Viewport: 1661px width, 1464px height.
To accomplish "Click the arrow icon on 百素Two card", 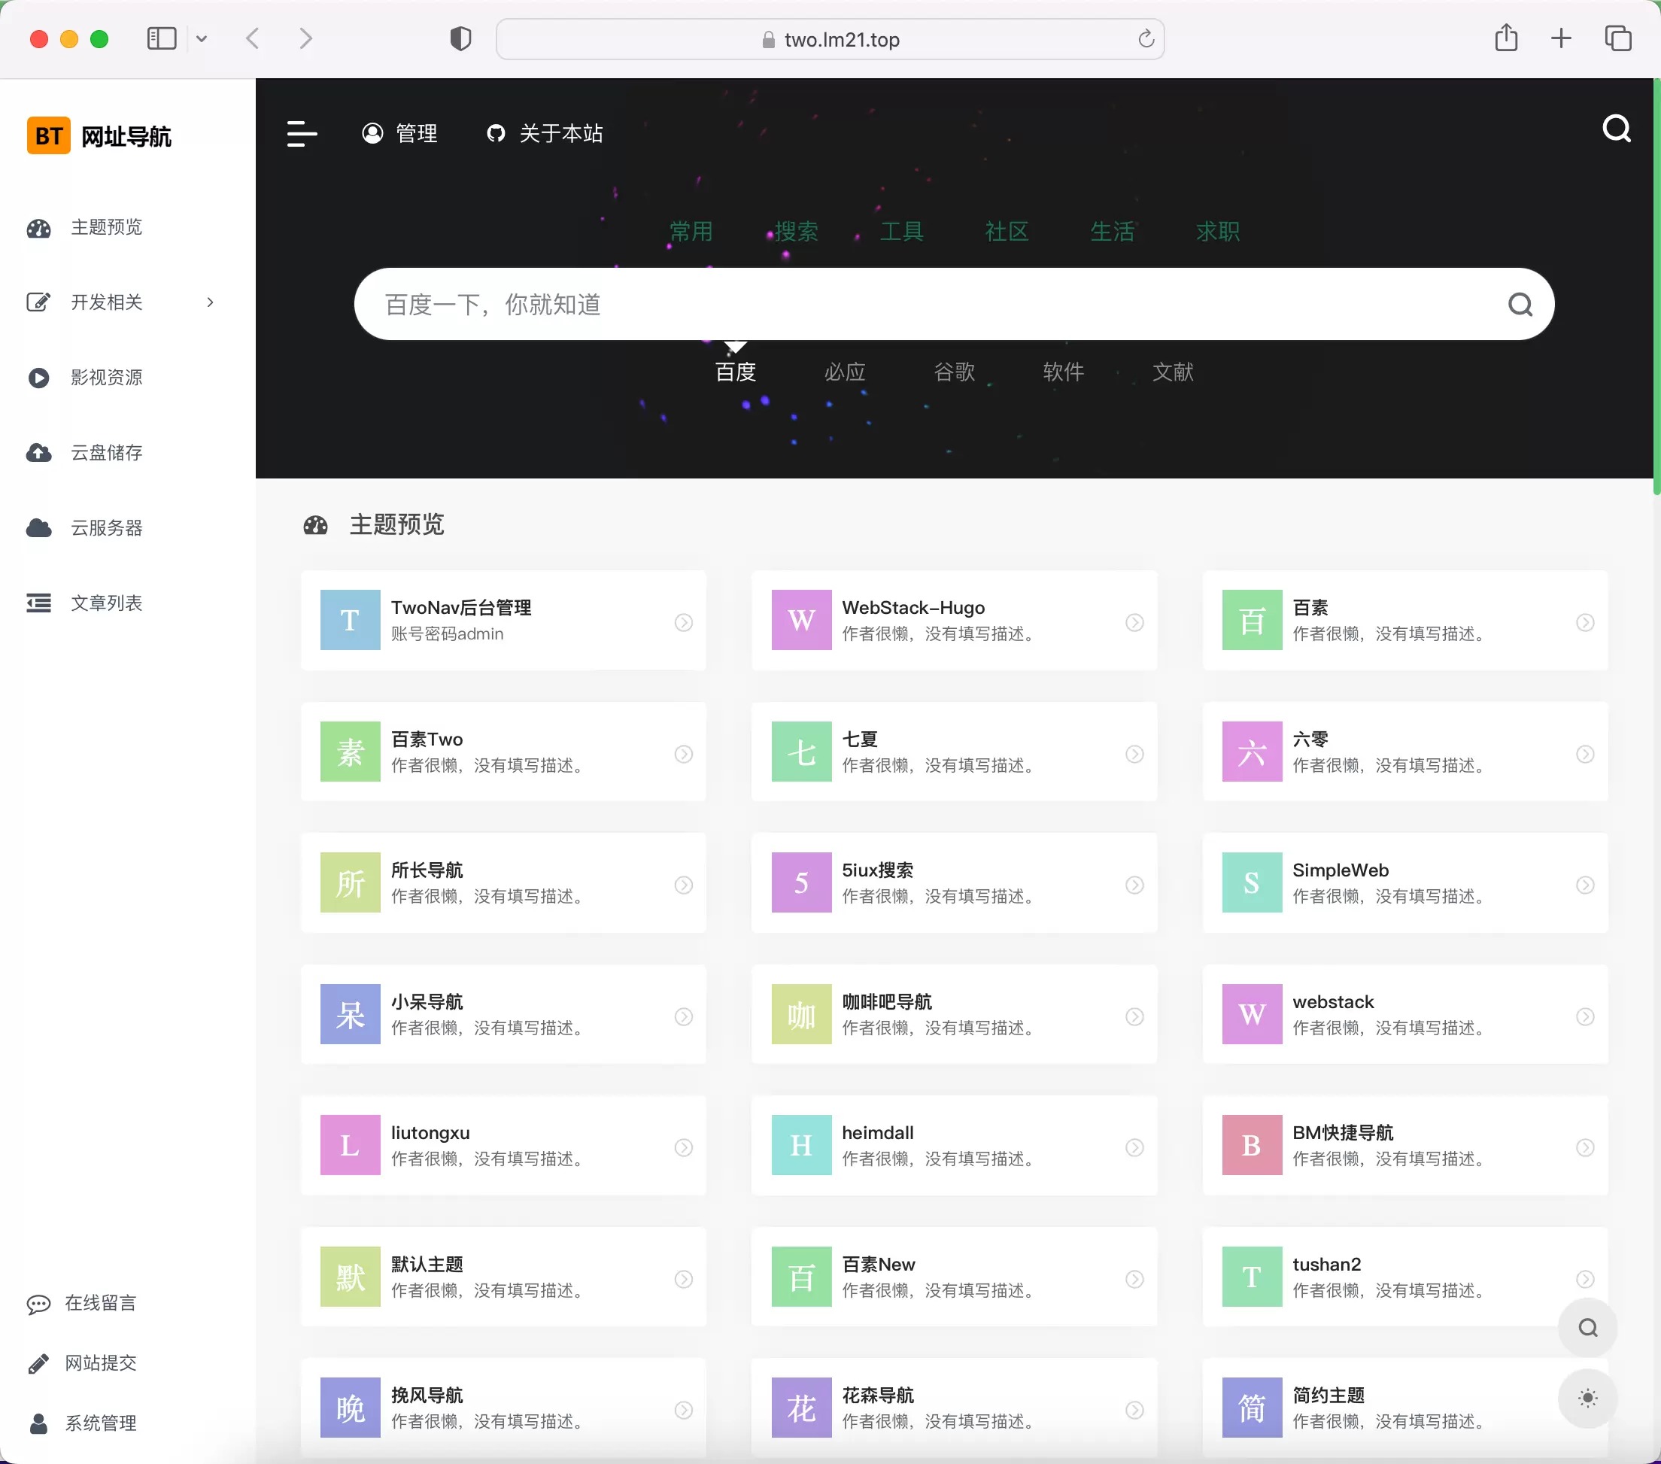I will [x=683, y=754].
